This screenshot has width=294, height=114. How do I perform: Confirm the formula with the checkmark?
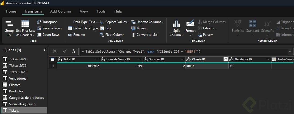[65, 51]
